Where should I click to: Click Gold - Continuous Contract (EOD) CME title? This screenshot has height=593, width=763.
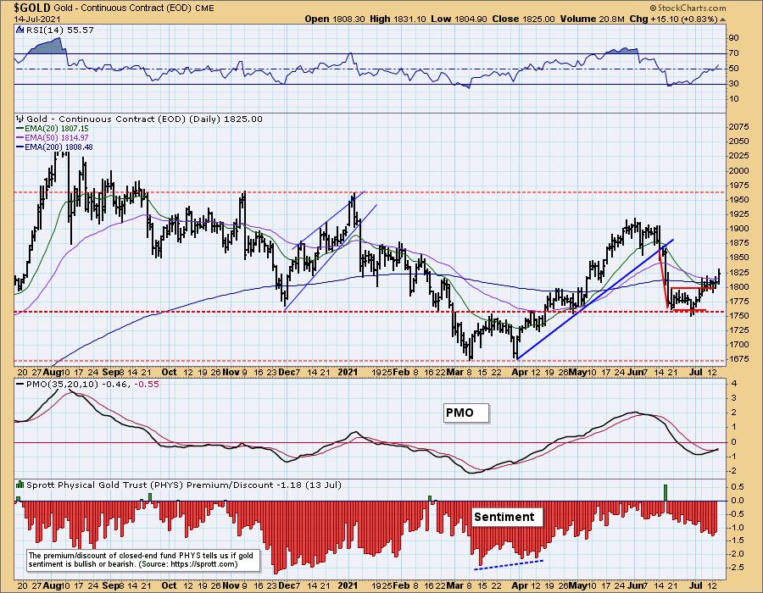coord(134,8)
